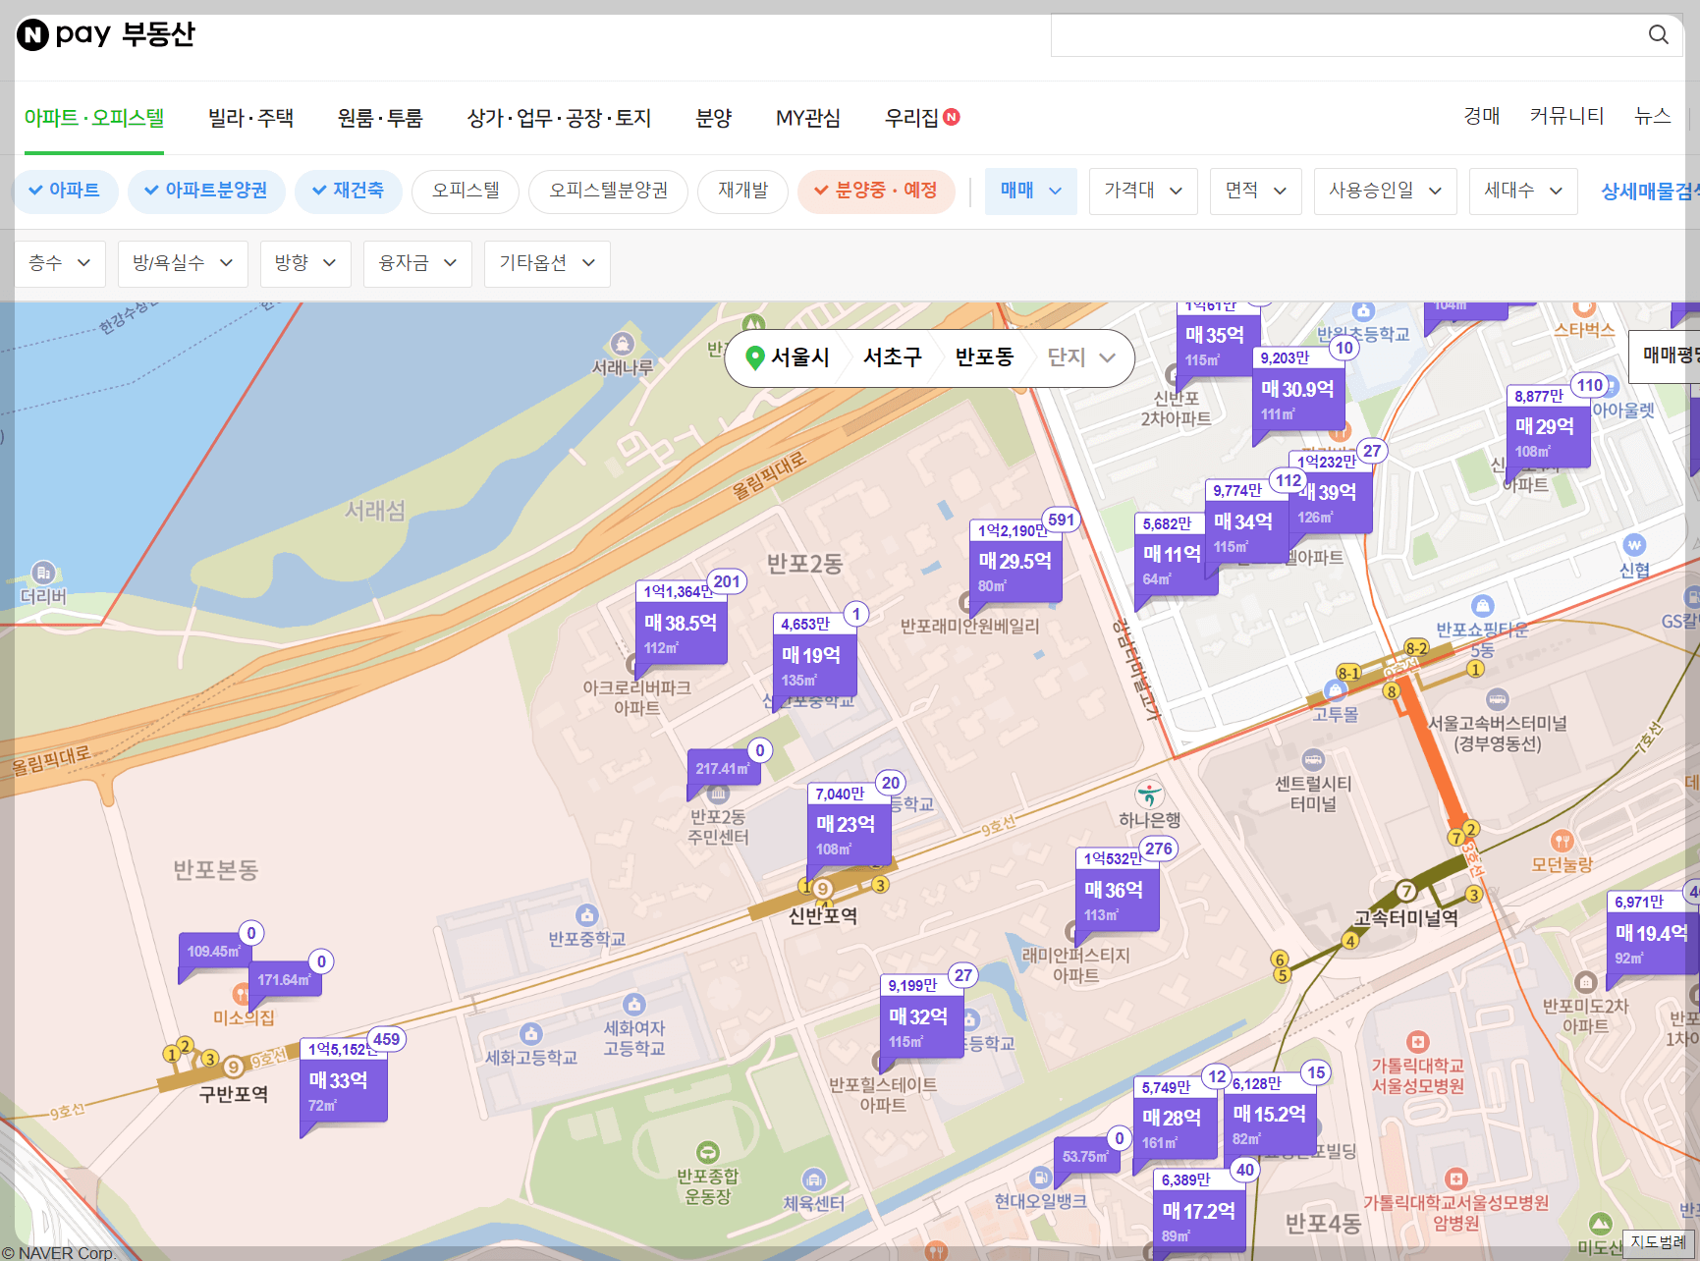
Task: Click the 체육센터 marker icon
Action: point(813,1179)
